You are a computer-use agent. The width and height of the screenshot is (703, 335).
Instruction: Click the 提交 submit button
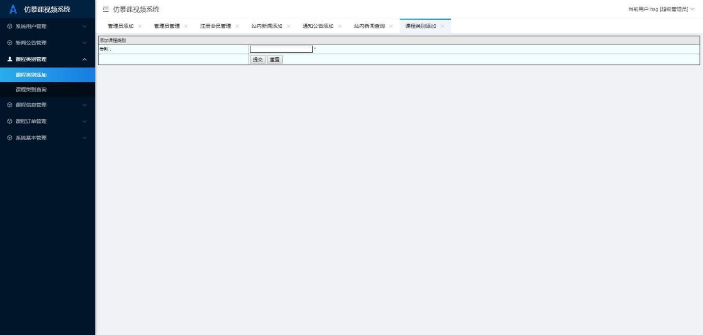tap(258, 59)
